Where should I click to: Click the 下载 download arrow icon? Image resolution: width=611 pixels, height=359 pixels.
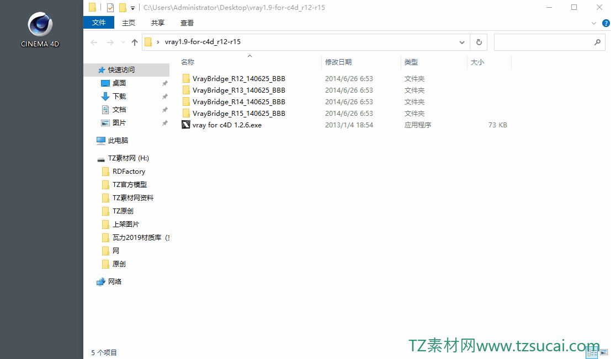105,97
